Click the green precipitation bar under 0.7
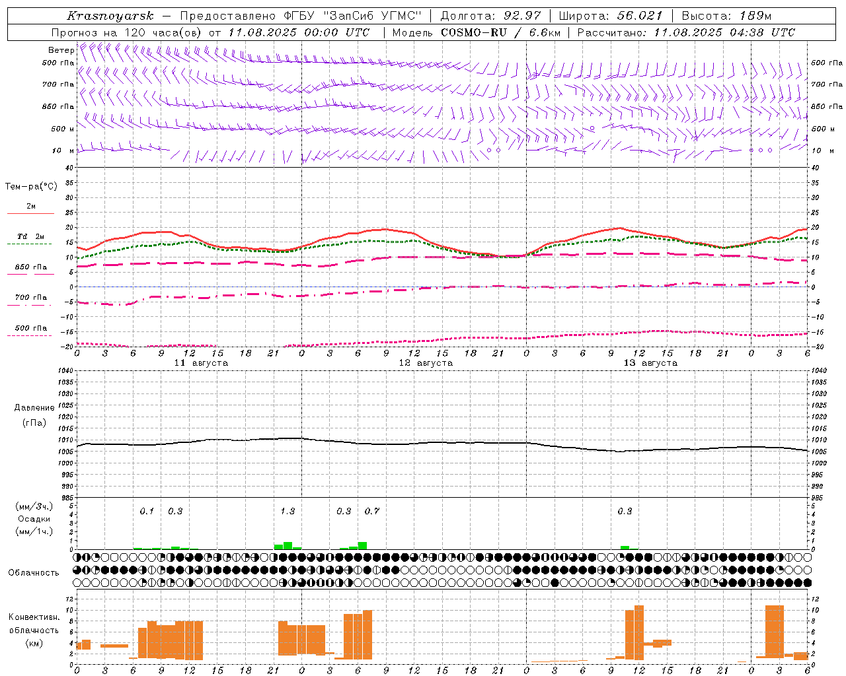The width and height of the screenshot is (846, 676). (x=362, y=546)
